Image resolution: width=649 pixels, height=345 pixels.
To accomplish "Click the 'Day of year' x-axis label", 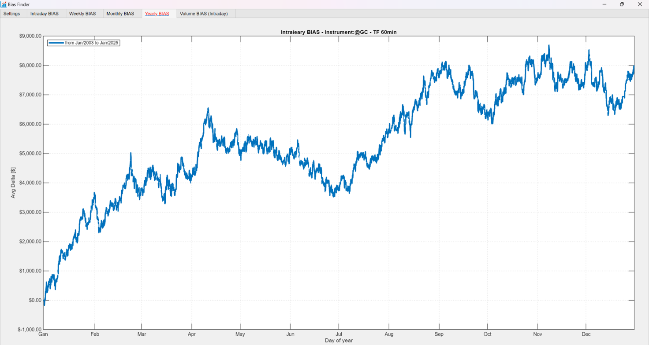I will click(339, 341).
